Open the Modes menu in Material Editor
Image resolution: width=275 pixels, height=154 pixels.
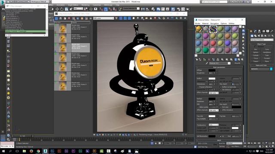198,24
